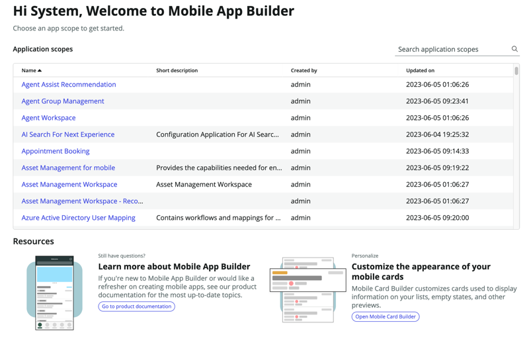Open the Asset Management Workspace link
The height and width of the screenshot is (339, 529).
pos(69,184)
